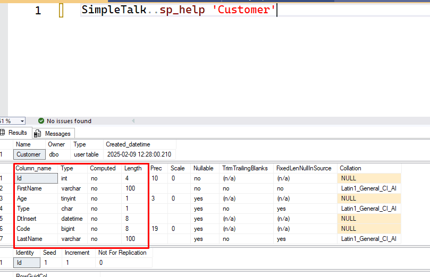
Task: Click the Created_datetime value cell
Action: [x=139, y=154]
